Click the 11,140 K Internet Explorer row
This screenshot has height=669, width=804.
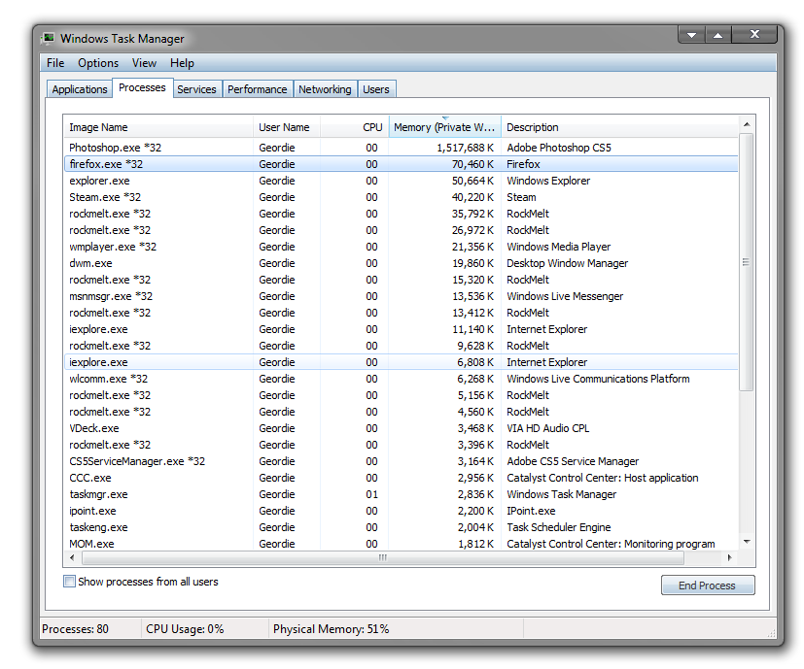[x=401, y=329]
